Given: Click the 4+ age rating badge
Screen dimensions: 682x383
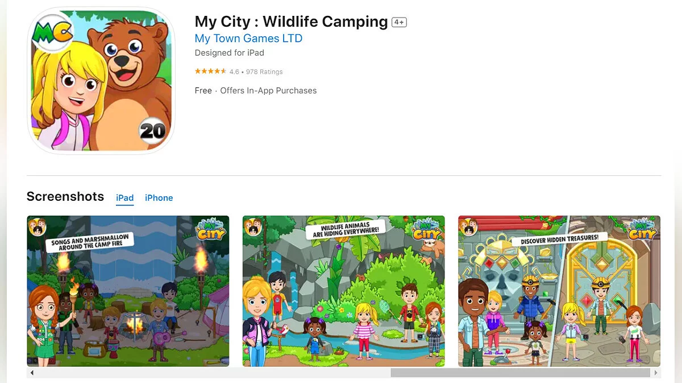Looking at the screenshot, I should [399, 22].
